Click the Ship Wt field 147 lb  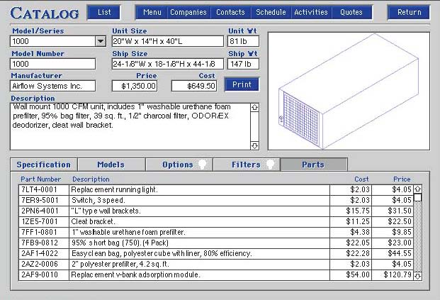tap(243, 64)
